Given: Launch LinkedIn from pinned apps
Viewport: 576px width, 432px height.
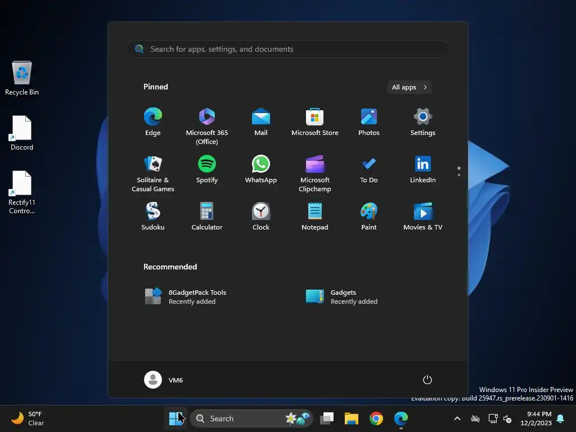Looking at the screenshot, I should click(423, 170).
